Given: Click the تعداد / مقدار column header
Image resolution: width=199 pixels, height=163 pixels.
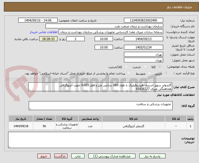Looking at the screenshot, I should point(44,119).
